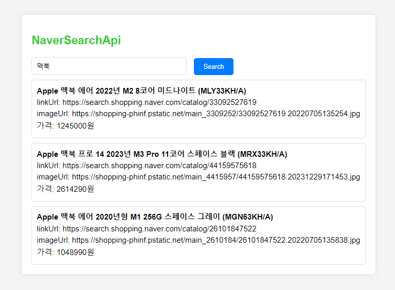
Task: Click imageUrl ending 33092527619.20220705135254.jpg
Action: click(198, 114)
